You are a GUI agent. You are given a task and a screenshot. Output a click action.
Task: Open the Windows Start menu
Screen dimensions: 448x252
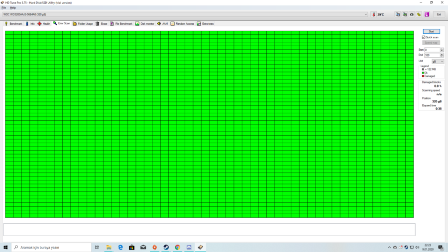(5, 248)
